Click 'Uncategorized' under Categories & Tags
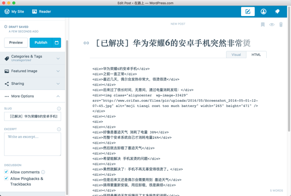Image resolution: width=291 pixels, height=196 pixels. click(21, 60)
